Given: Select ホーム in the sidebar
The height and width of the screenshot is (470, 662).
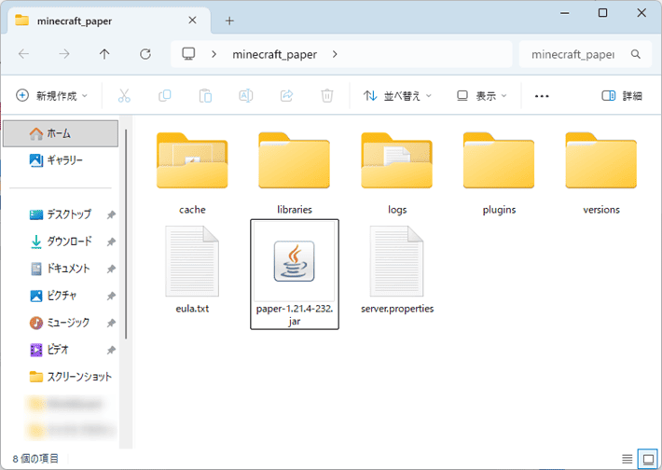Looking at the screenshot, I should coord(61,133).
